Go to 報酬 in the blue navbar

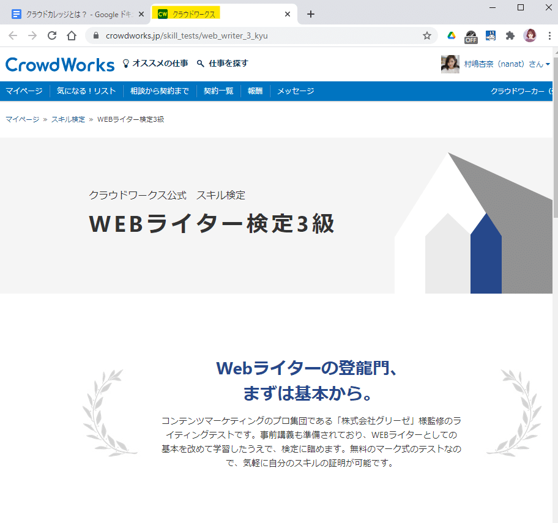tap(255, 91)
